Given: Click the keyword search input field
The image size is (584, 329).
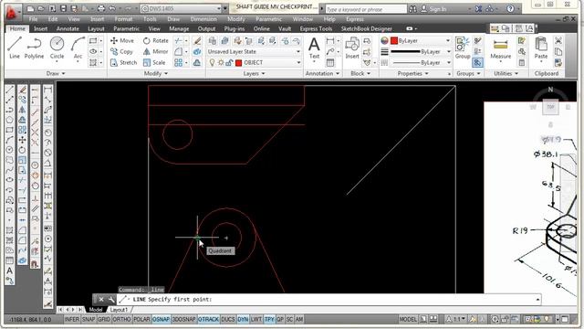Looking at the screenshot, I should 366,9.
